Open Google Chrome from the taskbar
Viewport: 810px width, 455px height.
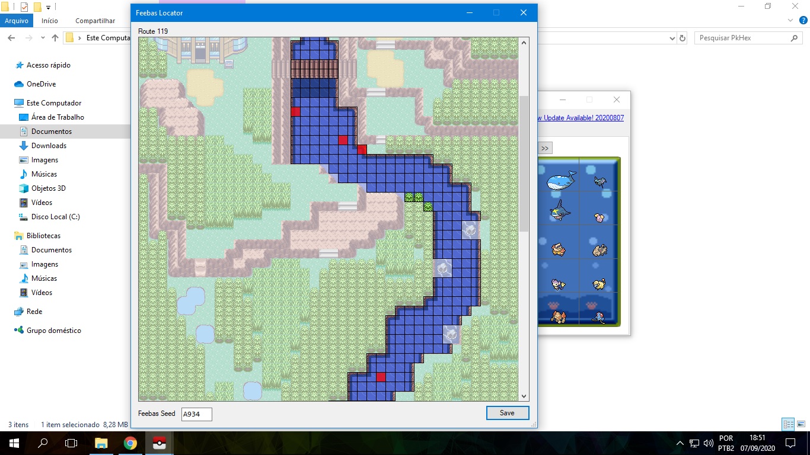pyautogui.click(x=130, y=443)
